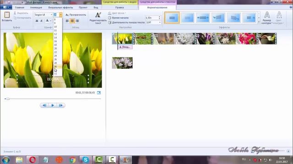Center align the paragraph text
Image resolution: width=293 pixels, height=164 pixels.
pos(72,21)
